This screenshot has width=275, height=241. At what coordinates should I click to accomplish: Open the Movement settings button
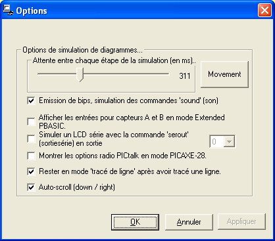point(224,74)
